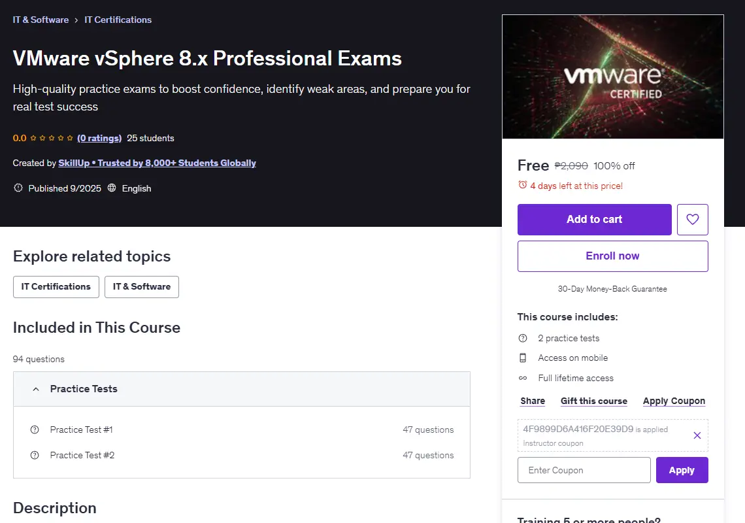Click the published date badge icon
Image resolution: width=745 pixels, height=523 pixels.
tap(18, 188)
